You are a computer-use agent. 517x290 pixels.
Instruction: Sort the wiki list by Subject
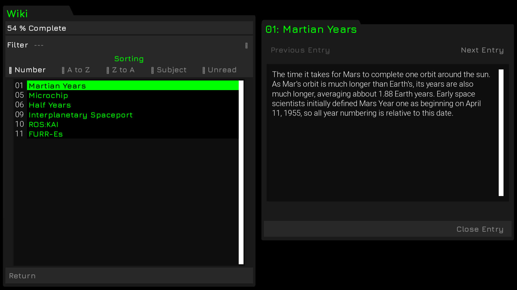coord(169,70)
